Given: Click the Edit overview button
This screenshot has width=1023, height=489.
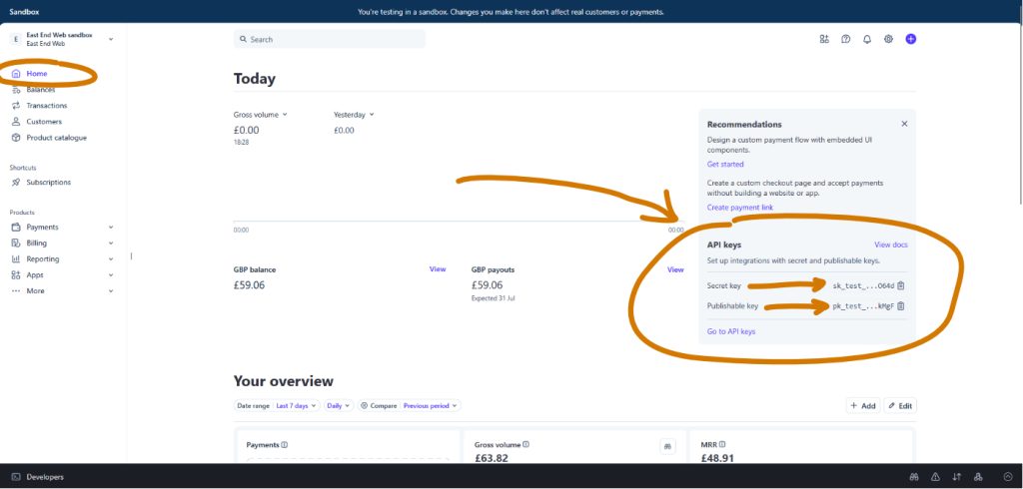Looking at the screenshot, I should click(x=900, y=405).
